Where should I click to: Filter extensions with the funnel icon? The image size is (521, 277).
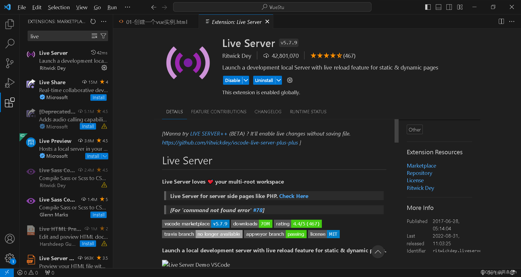pyautogui.click(x=103, y=36)
